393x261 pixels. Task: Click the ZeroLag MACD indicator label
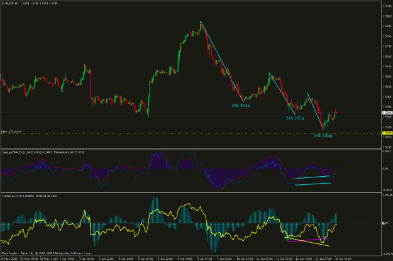tap(27, 152)
